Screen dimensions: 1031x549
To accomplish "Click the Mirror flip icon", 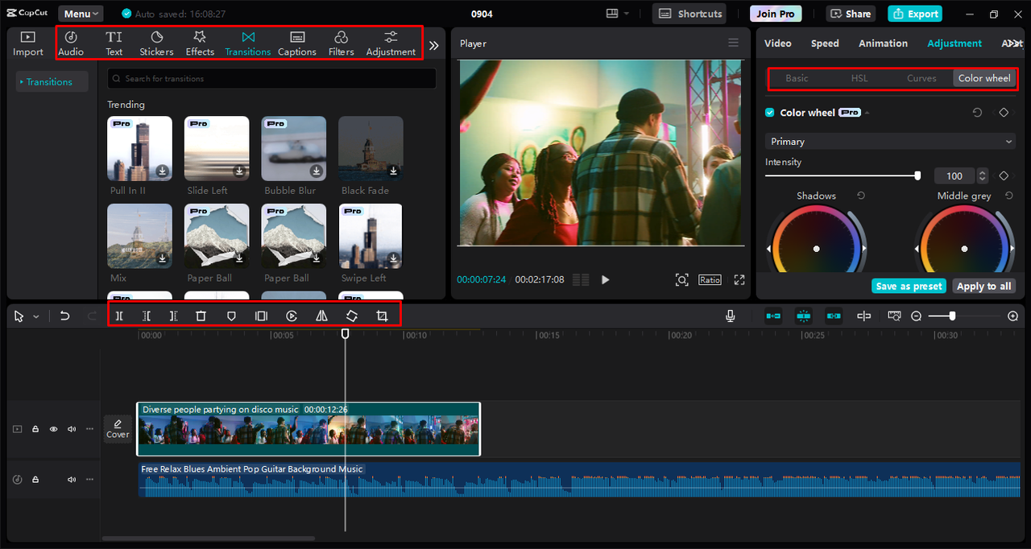I will pyautogui.click(x=321, y=316).
